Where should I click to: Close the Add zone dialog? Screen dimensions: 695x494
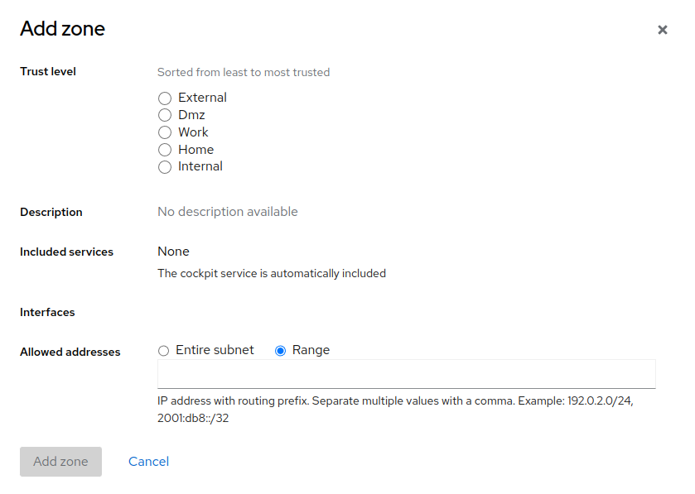pyautogui.click(x=662, y=30)
